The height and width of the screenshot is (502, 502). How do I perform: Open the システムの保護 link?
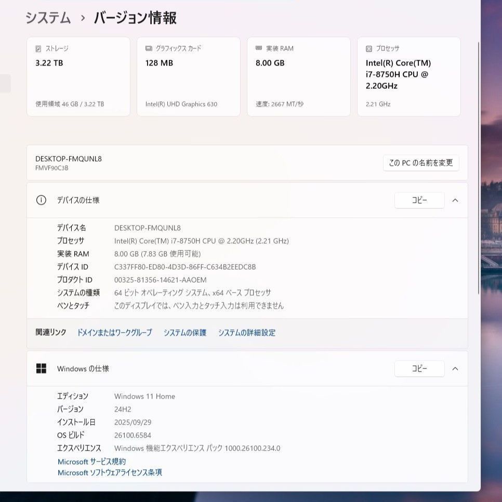(x=185, y=333)
